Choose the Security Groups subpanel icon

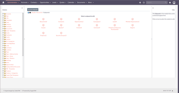[x=61, y=33]
